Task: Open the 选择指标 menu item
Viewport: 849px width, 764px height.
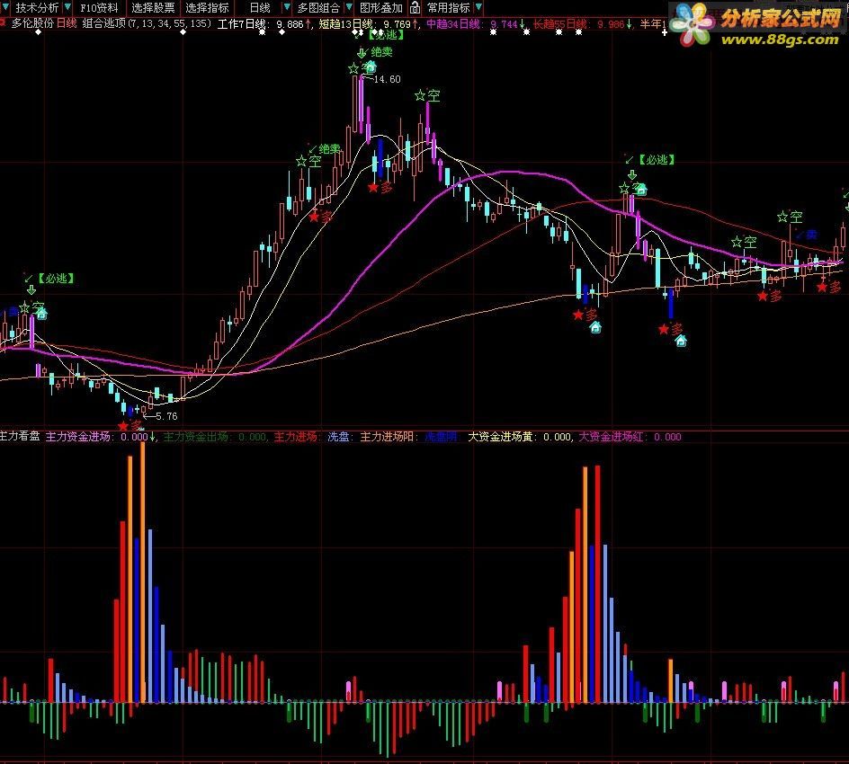Action: point(207,7)
